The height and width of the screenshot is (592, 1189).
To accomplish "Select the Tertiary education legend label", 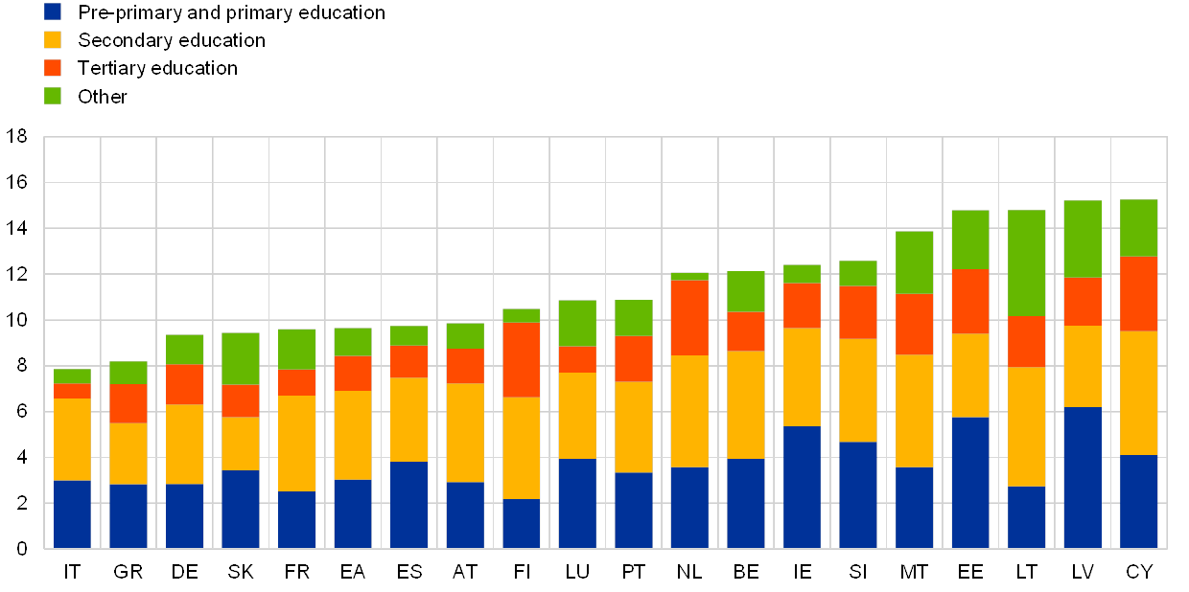I will coord(158,68).
